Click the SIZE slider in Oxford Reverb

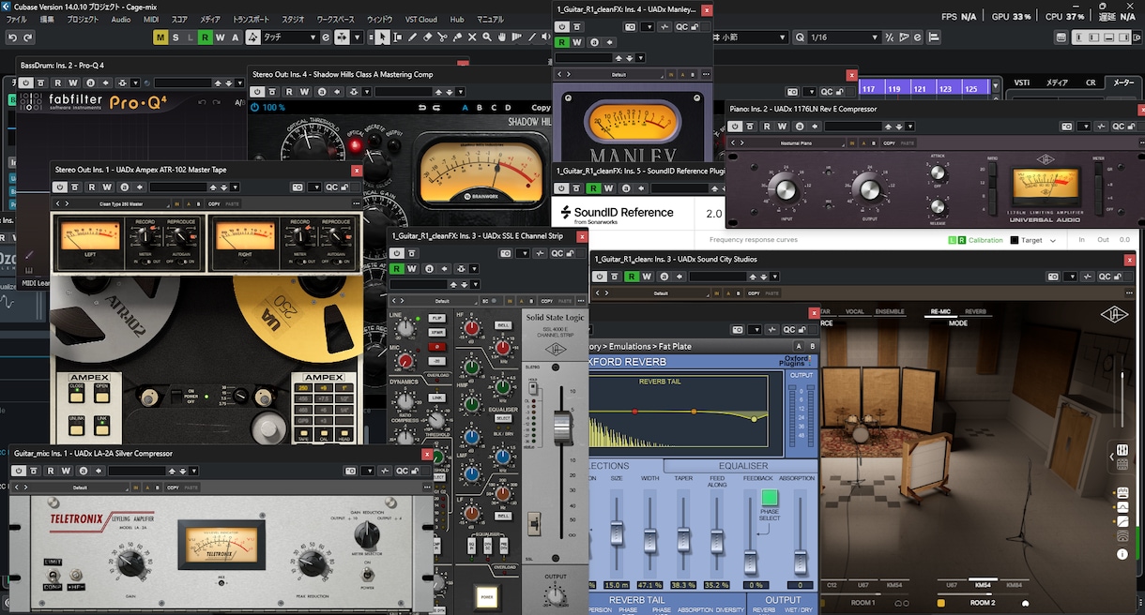point(617,532)
